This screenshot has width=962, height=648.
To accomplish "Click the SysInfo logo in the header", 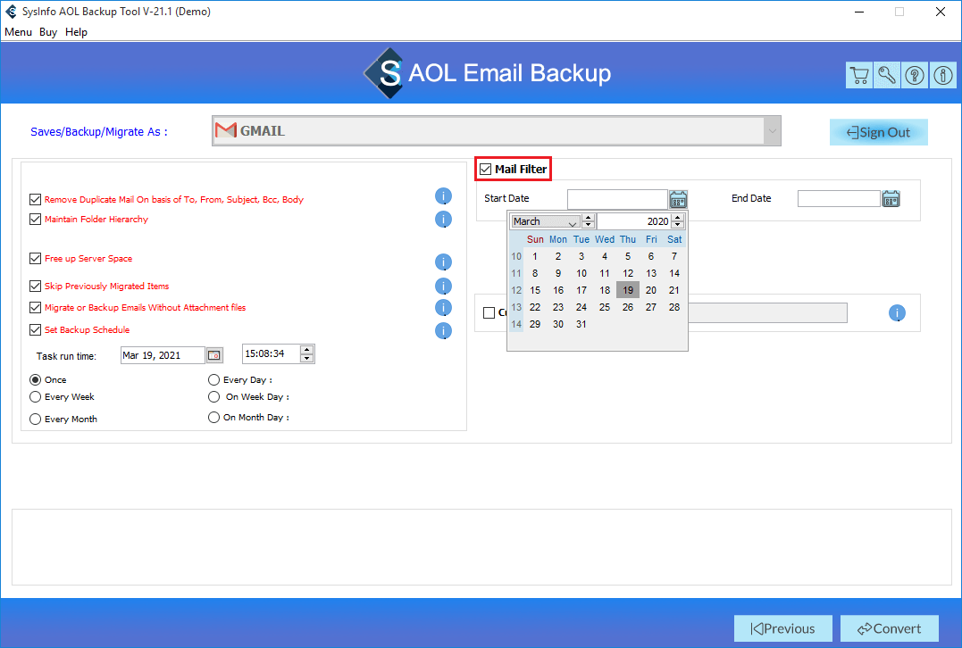I will [384, 73].
